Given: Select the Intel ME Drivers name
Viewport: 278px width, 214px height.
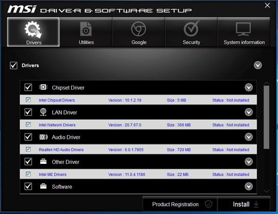Looking at the screenshot, I should (53, 175).
